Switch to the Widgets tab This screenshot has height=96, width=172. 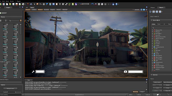(153, 8)
